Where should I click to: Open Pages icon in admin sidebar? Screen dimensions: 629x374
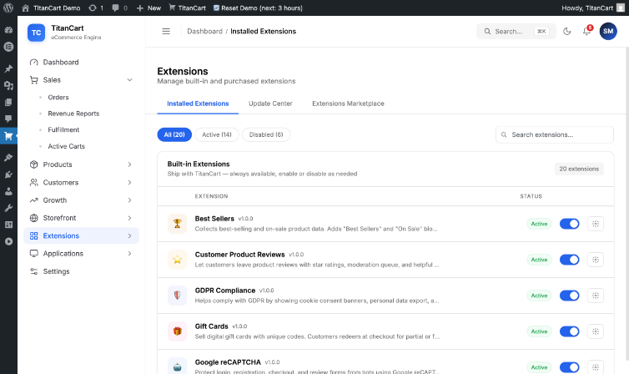coord(8,103)
